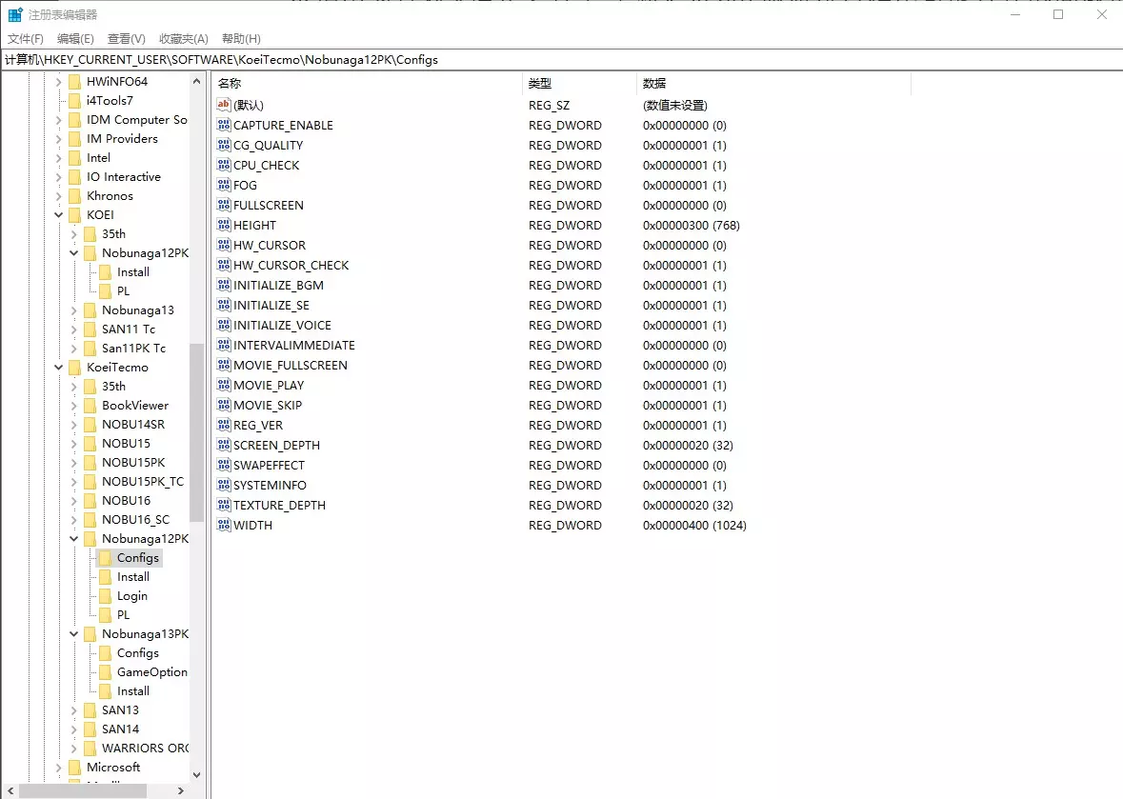Click the DWORD icon beside SWAPEFFECT
The image size is (1123, 799).
224,465
